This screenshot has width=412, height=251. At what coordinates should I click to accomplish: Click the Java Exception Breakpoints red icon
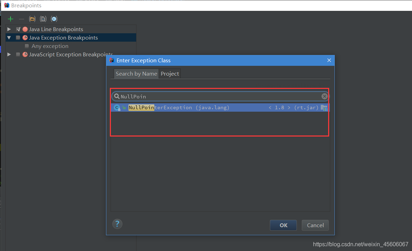pos(25,38)
